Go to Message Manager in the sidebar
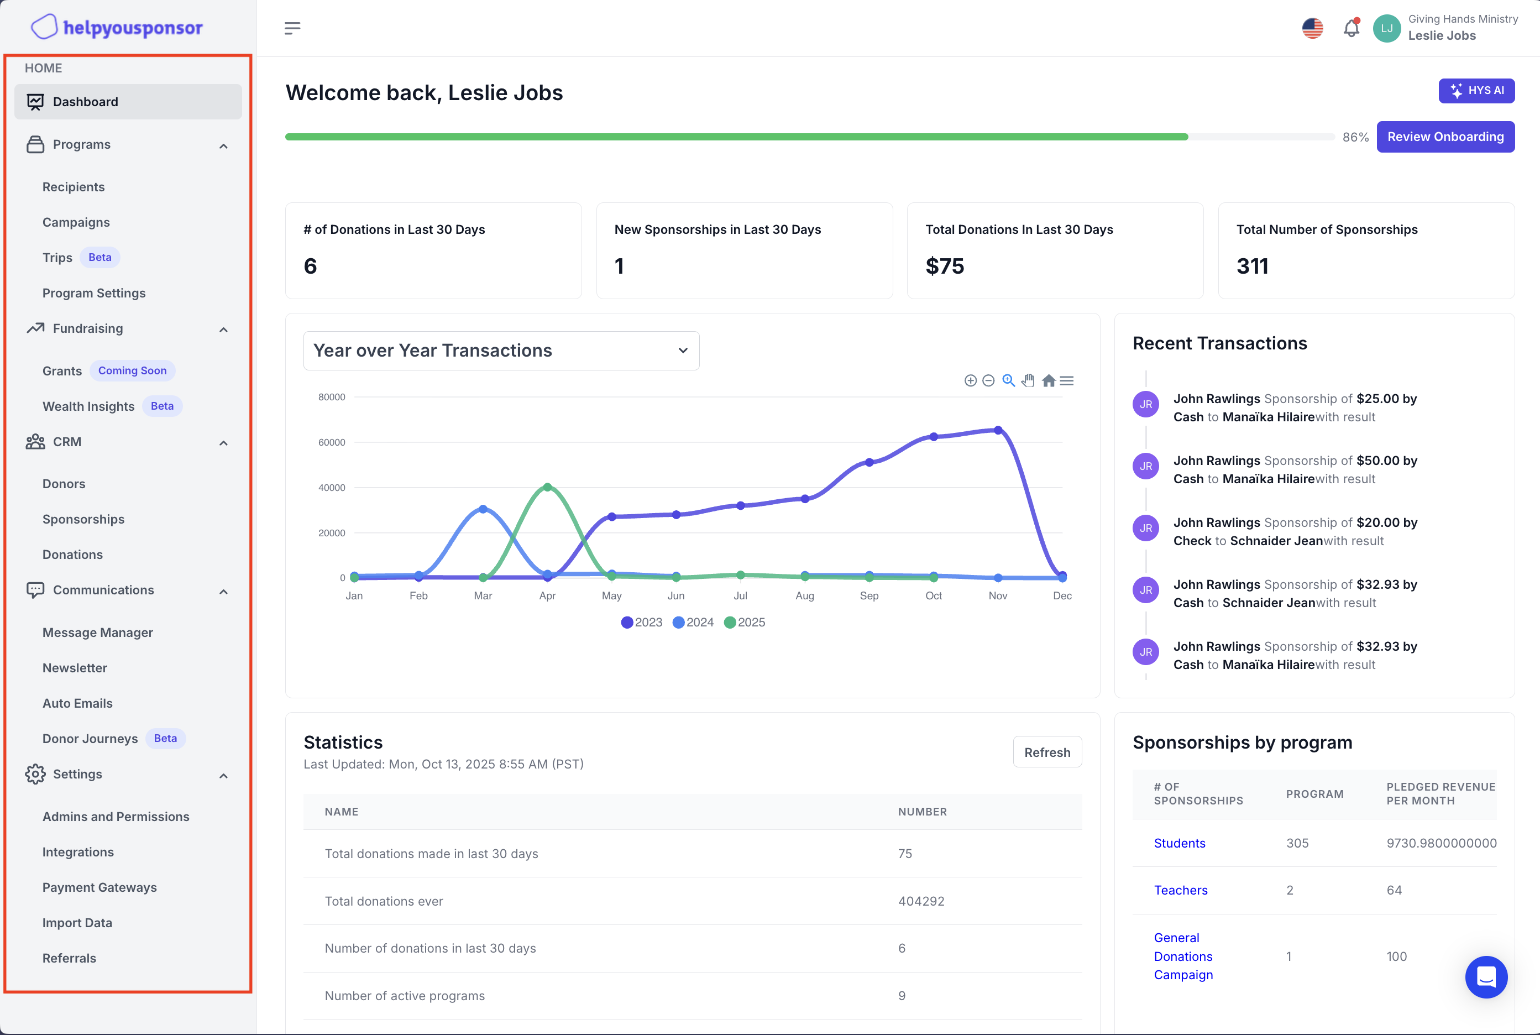This screenshot has width=1540, height=1035. point(98,632)
